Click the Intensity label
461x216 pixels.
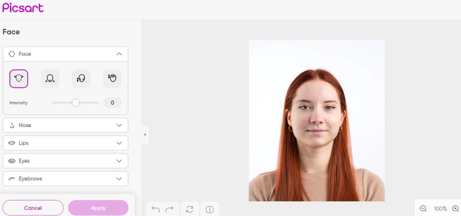click(19, 103)
